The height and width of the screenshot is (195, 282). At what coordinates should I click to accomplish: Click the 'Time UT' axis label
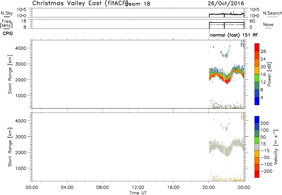click(138, 193)
